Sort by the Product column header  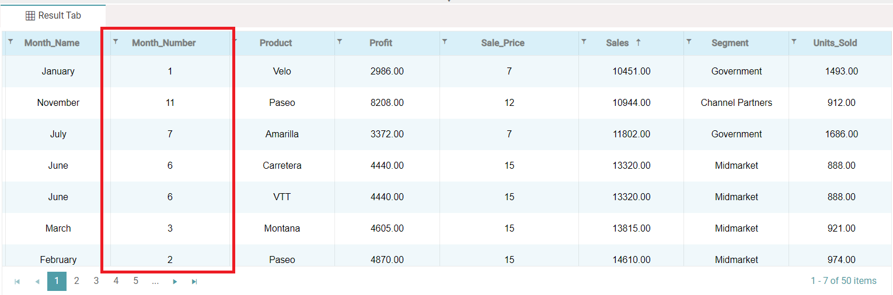click(275, 43)
